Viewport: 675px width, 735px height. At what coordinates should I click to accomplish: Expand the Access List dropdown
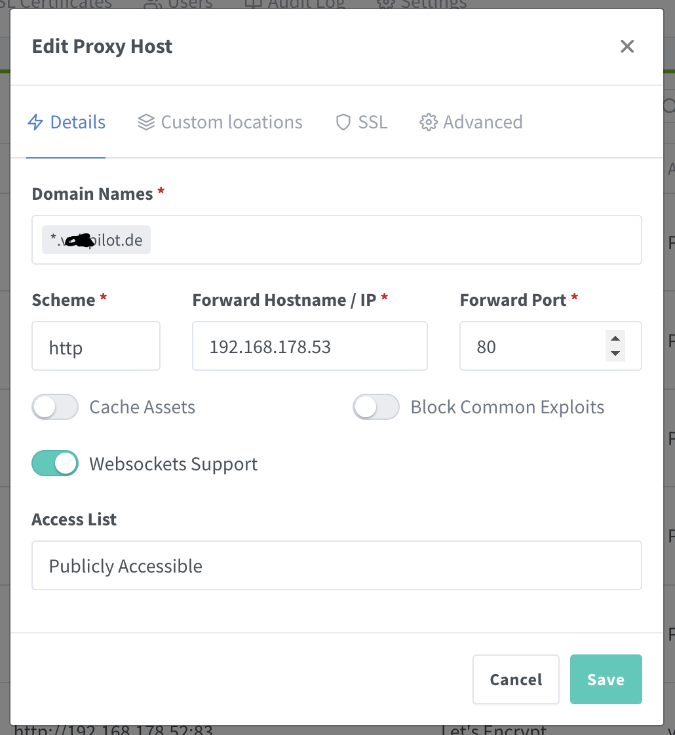coord(336,565)
